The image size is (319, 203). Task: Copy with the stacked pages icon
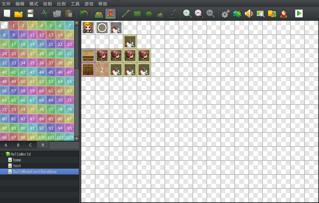pyautogui.click(x=57, y=14)
